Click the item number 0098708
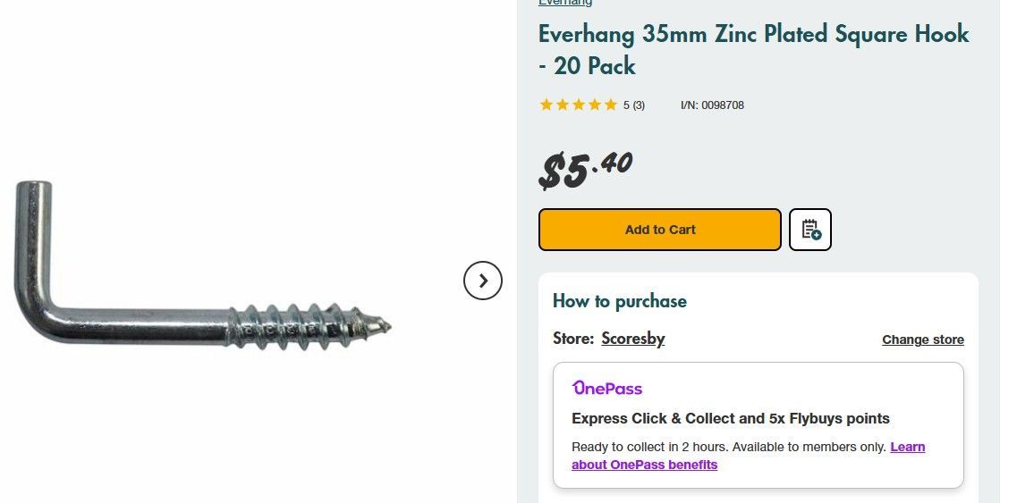1017x503 pixels. [712, 105]
